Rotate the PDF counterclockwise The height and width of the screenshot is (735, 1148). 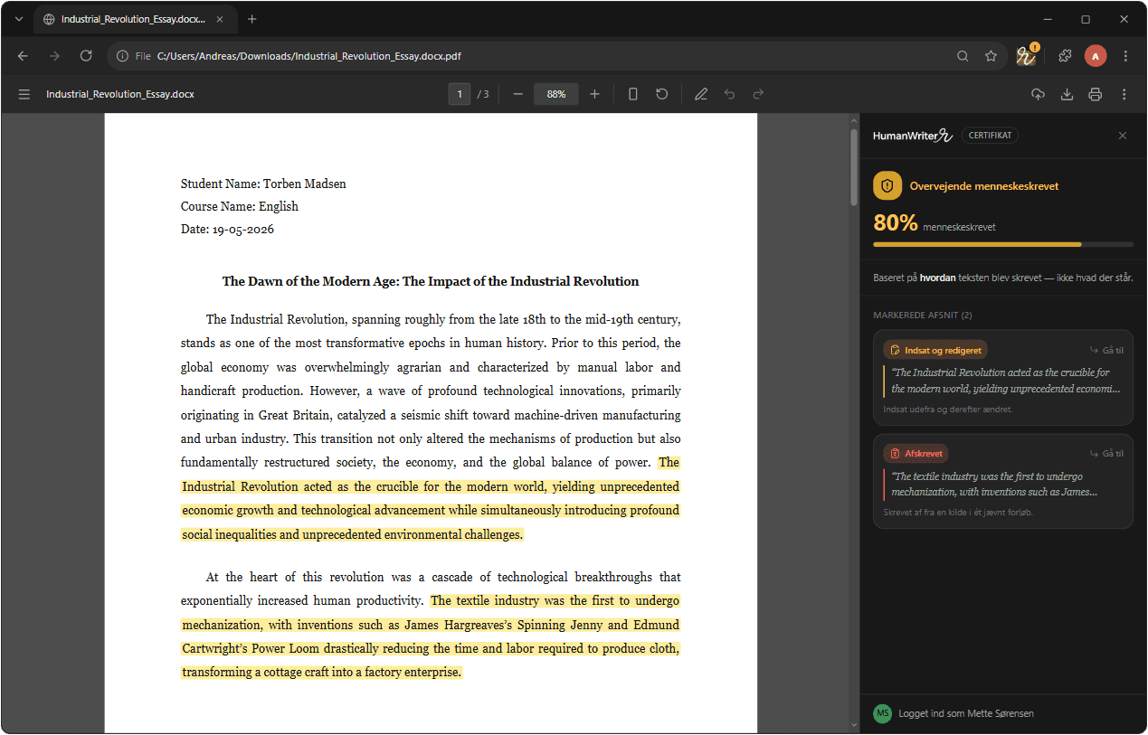(x=662, y=94)
